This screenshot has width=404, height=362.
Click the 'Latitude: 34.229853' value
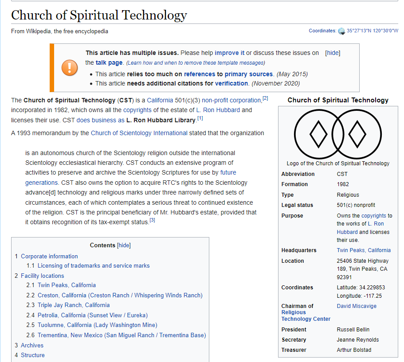coord(361,288)
